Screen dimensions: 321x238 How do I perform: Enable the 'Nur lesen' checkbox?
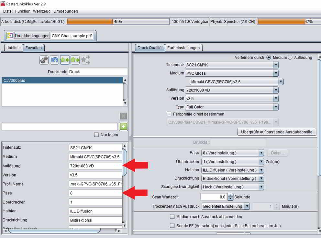[x=96, y=135]
